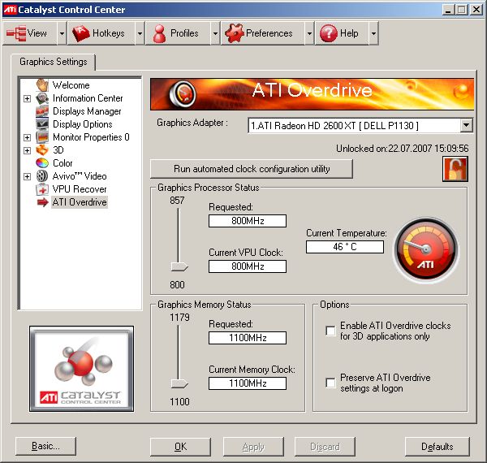Expand the Information Center tree node

tap(28, 98)
